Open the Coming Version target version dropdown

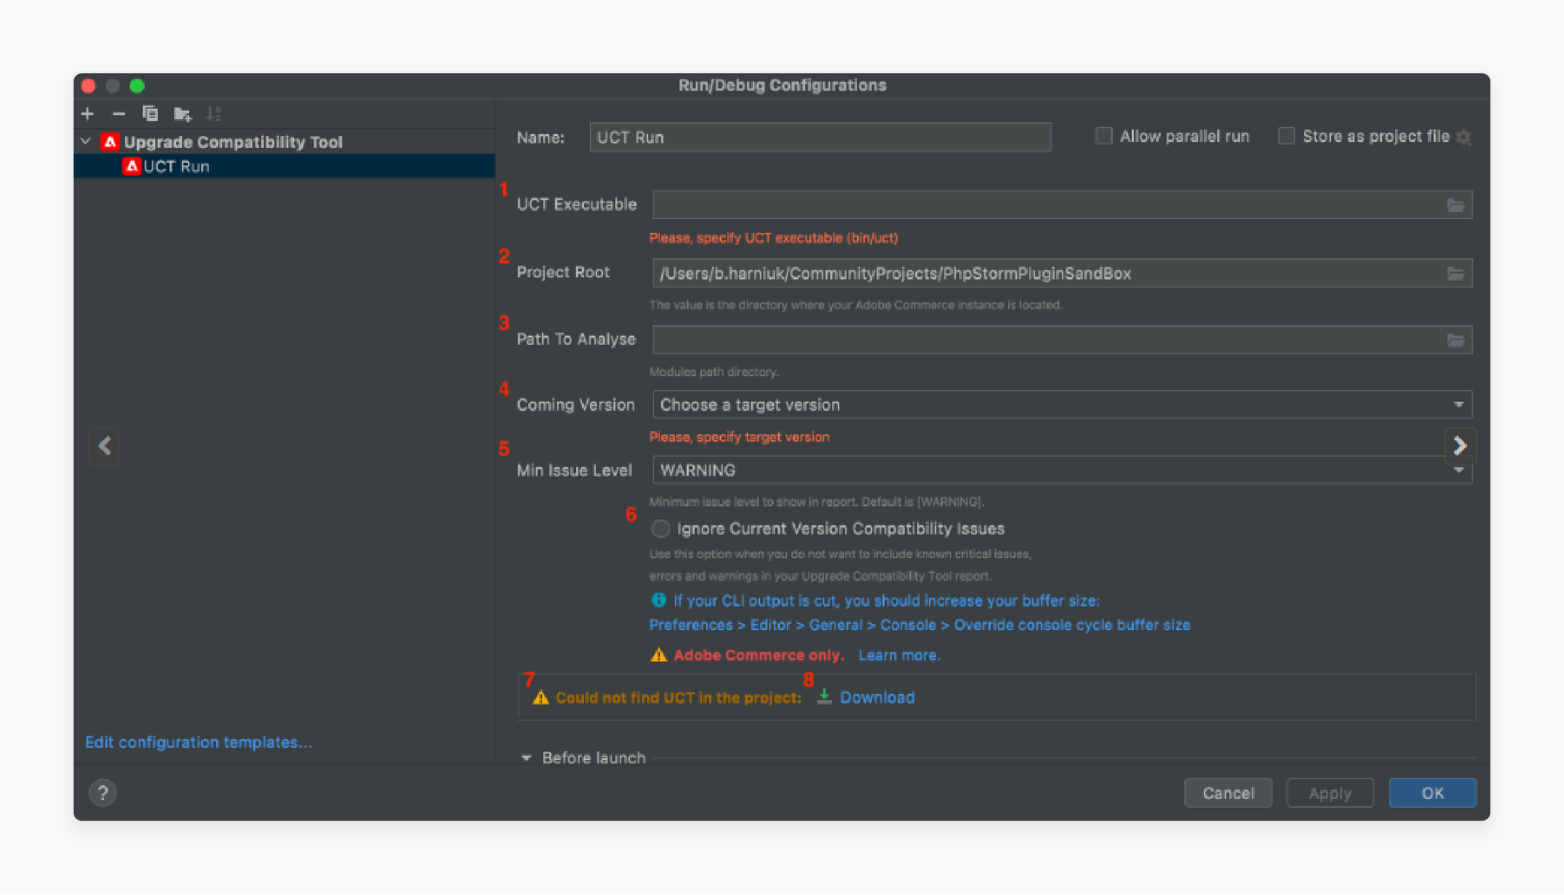click(x=1063, y=406)
